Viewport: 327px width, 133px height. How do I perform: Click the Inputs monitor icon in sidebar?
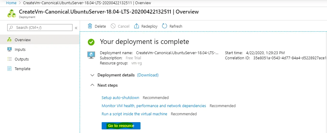[x=9, y=49]
